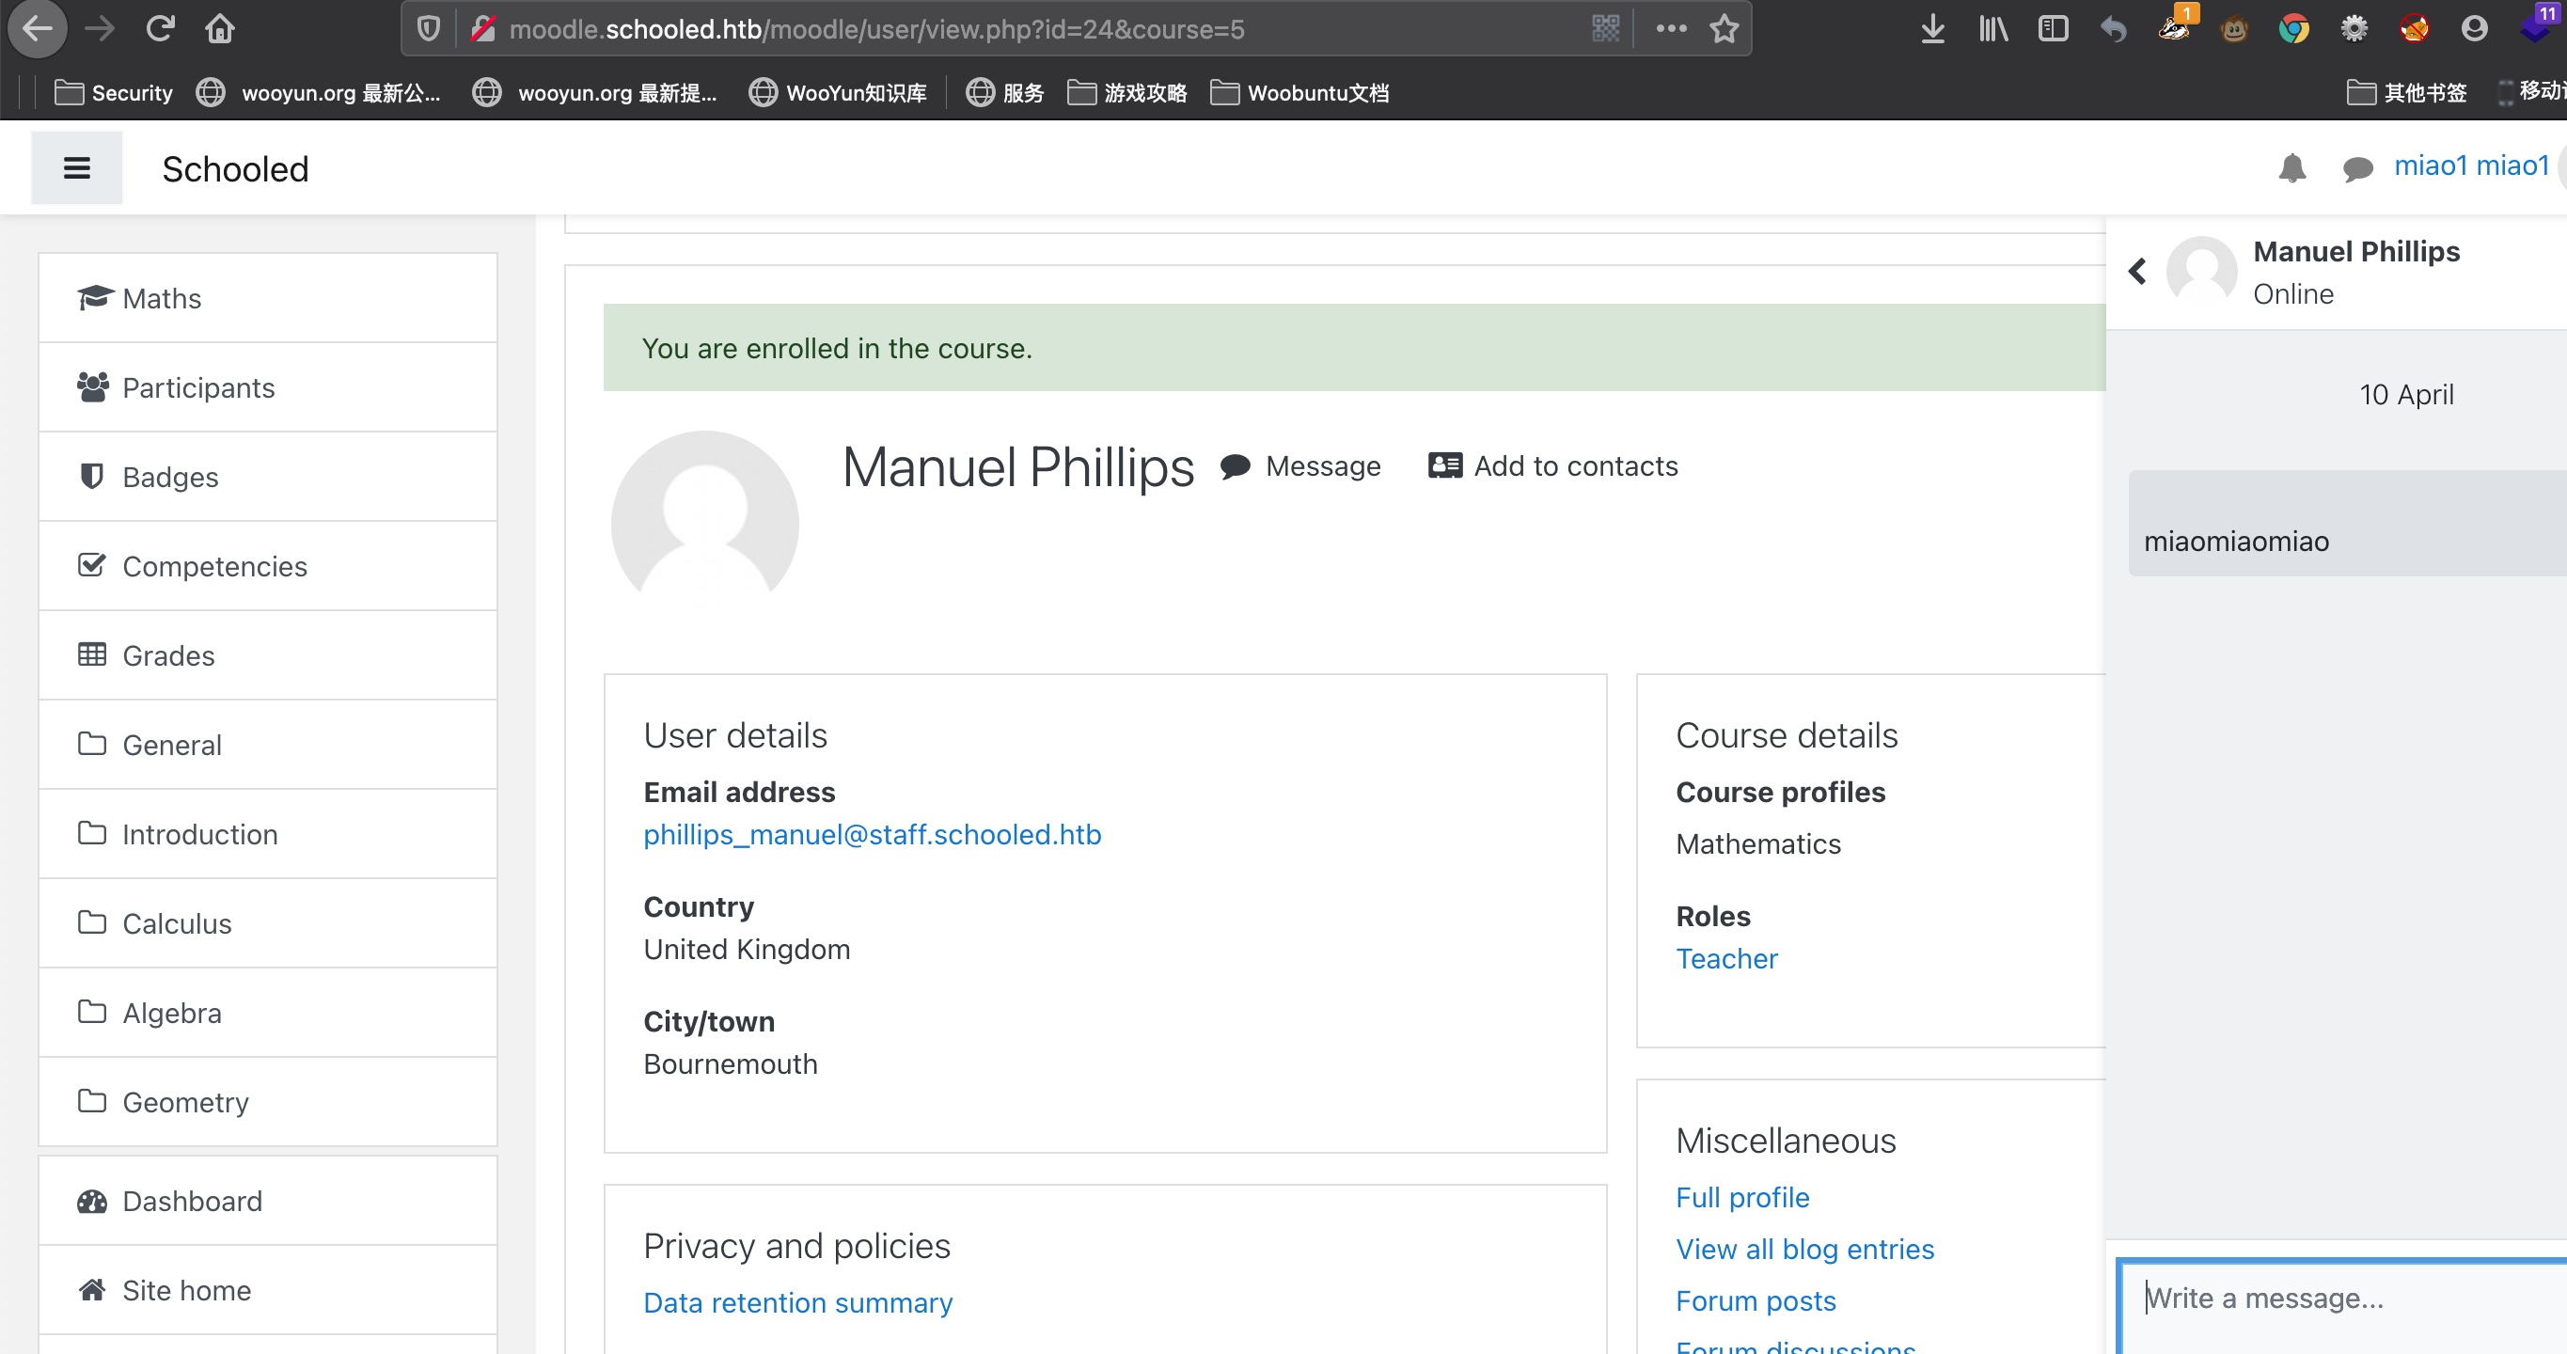Image resolution: width=2567 pixels, height=1354 pixels.
Task: Click the phillips_manuel email address link
Action: [x=872, y=834]
